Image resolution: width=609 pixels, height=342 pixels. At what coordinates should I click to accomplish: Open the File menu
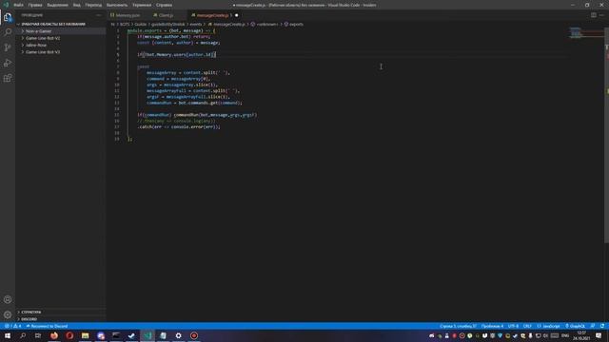point(18,5)
